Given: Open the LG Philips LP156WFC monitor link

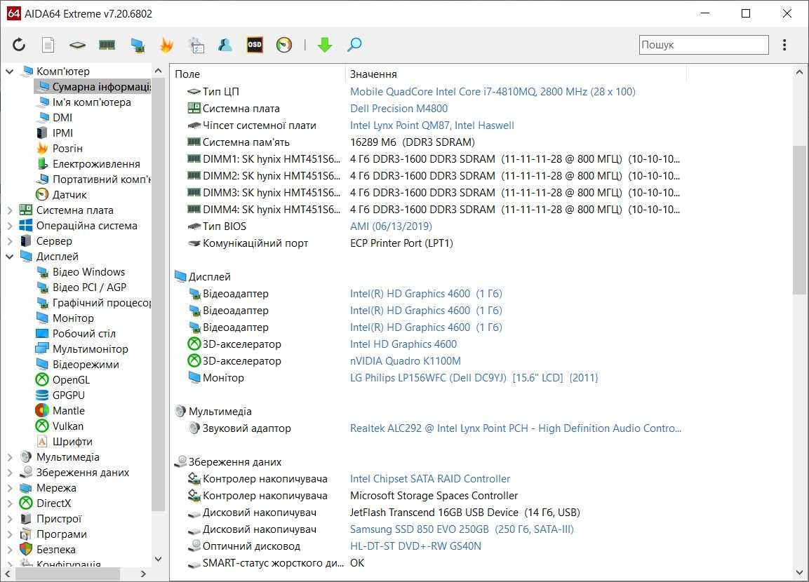Looking at the screenshot, I should [474, 378].
